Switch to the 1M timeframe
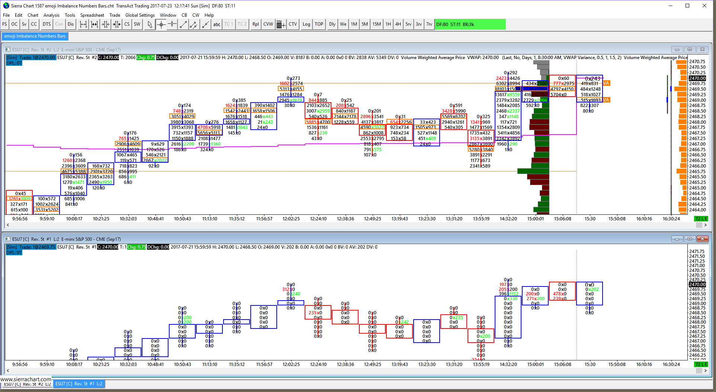This screenshot has width=716, height=392. (354, 24)
